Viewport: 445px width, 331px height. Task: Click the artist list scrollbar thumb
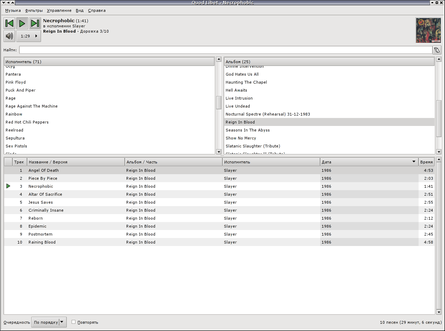tap(219, 103)
